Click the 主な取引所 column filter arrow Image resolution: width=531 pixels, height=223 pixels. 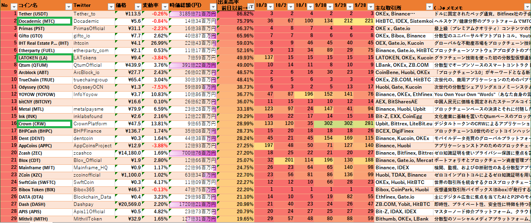click(429, 7)
